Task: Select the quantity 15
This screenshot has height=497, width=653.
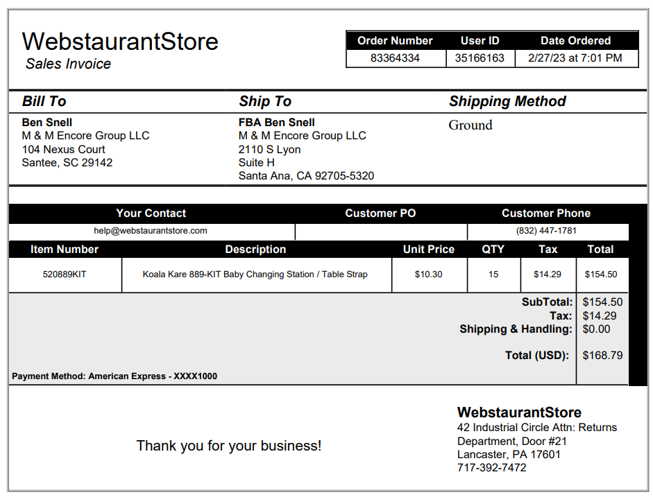Action: [493, 274]
